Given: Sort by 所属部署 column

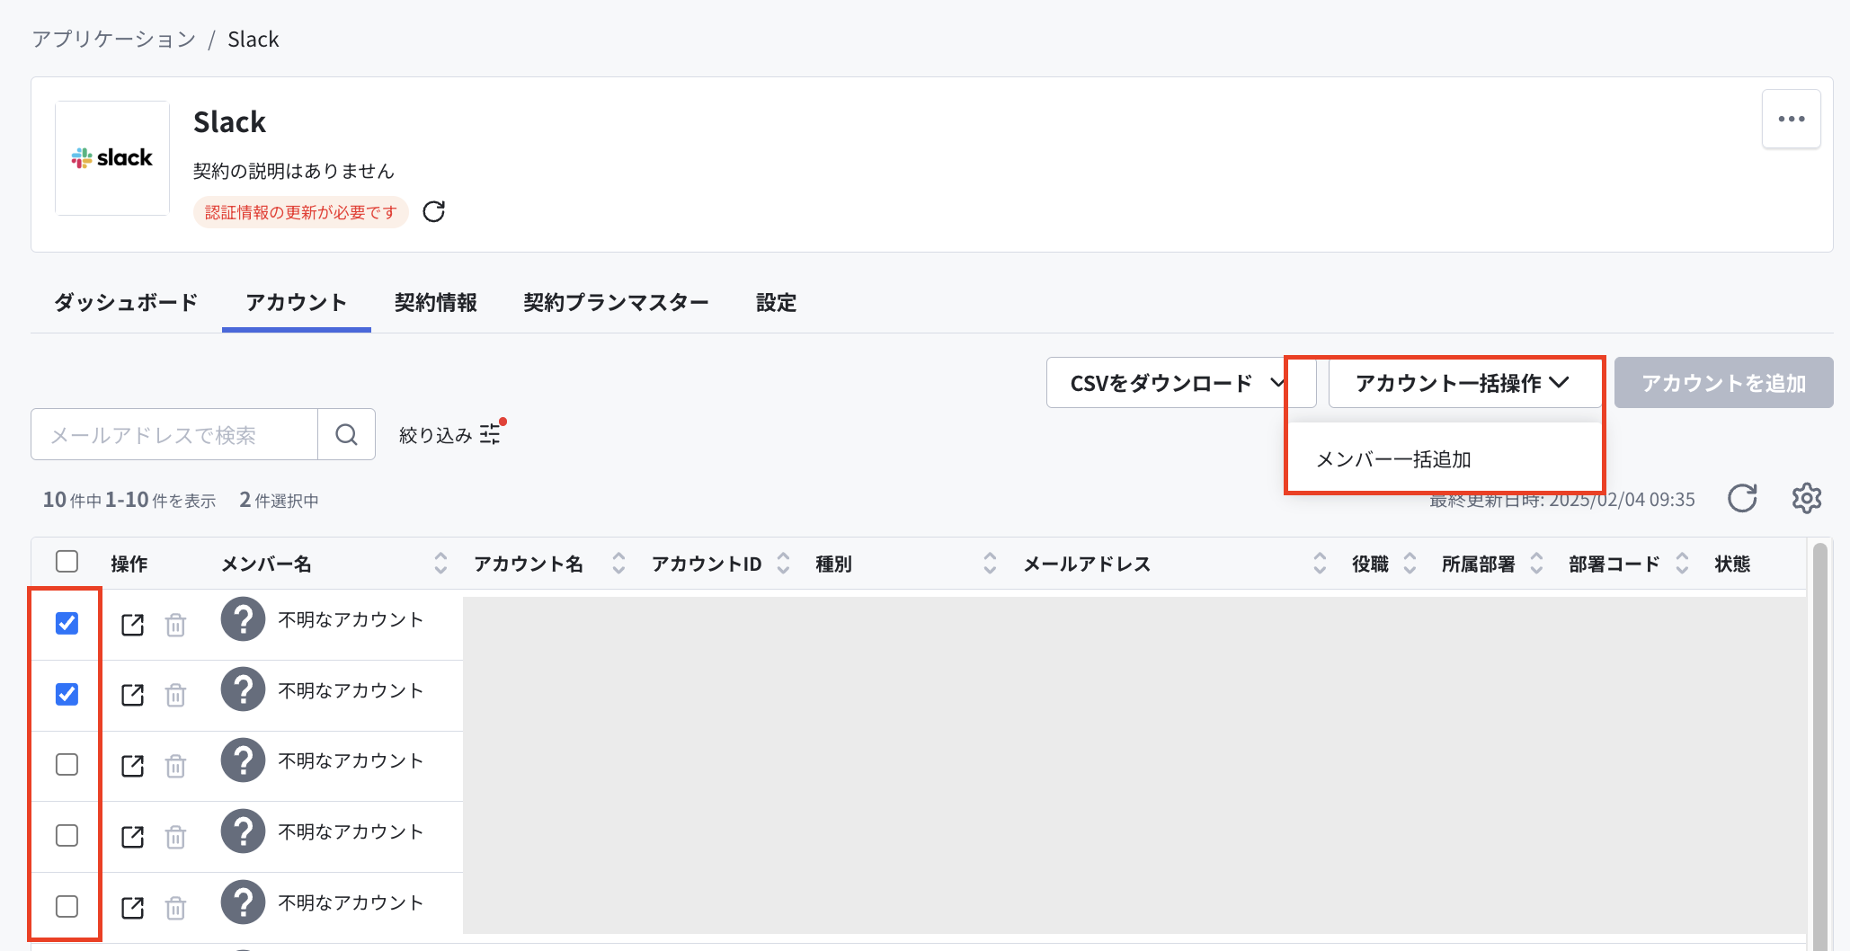Looking at the screenshot, I should [1536, 564].
